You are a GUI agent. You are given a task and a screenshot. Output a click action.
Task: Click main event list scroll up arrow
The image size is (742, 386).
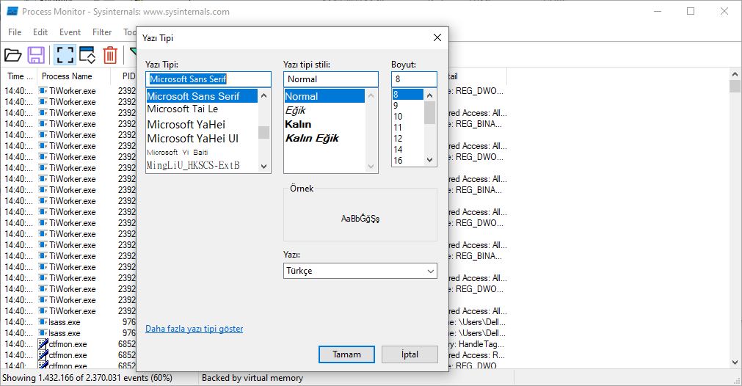click(x=735, y=74)
